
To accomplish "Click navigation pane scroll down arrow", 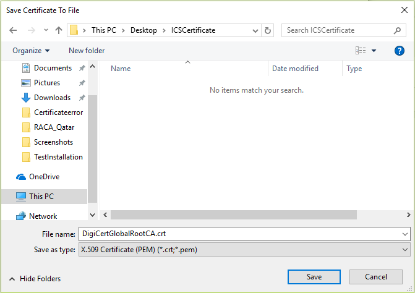I will click(x=92, y=215).
